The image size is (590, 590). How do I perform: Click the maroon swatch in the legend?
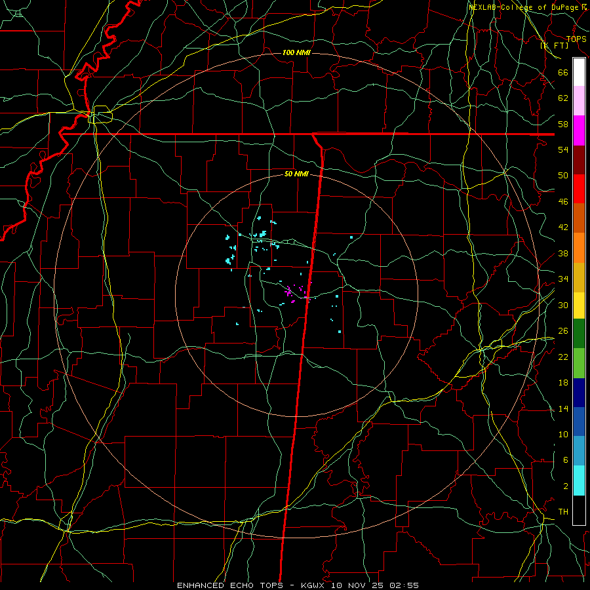(579, 160)
